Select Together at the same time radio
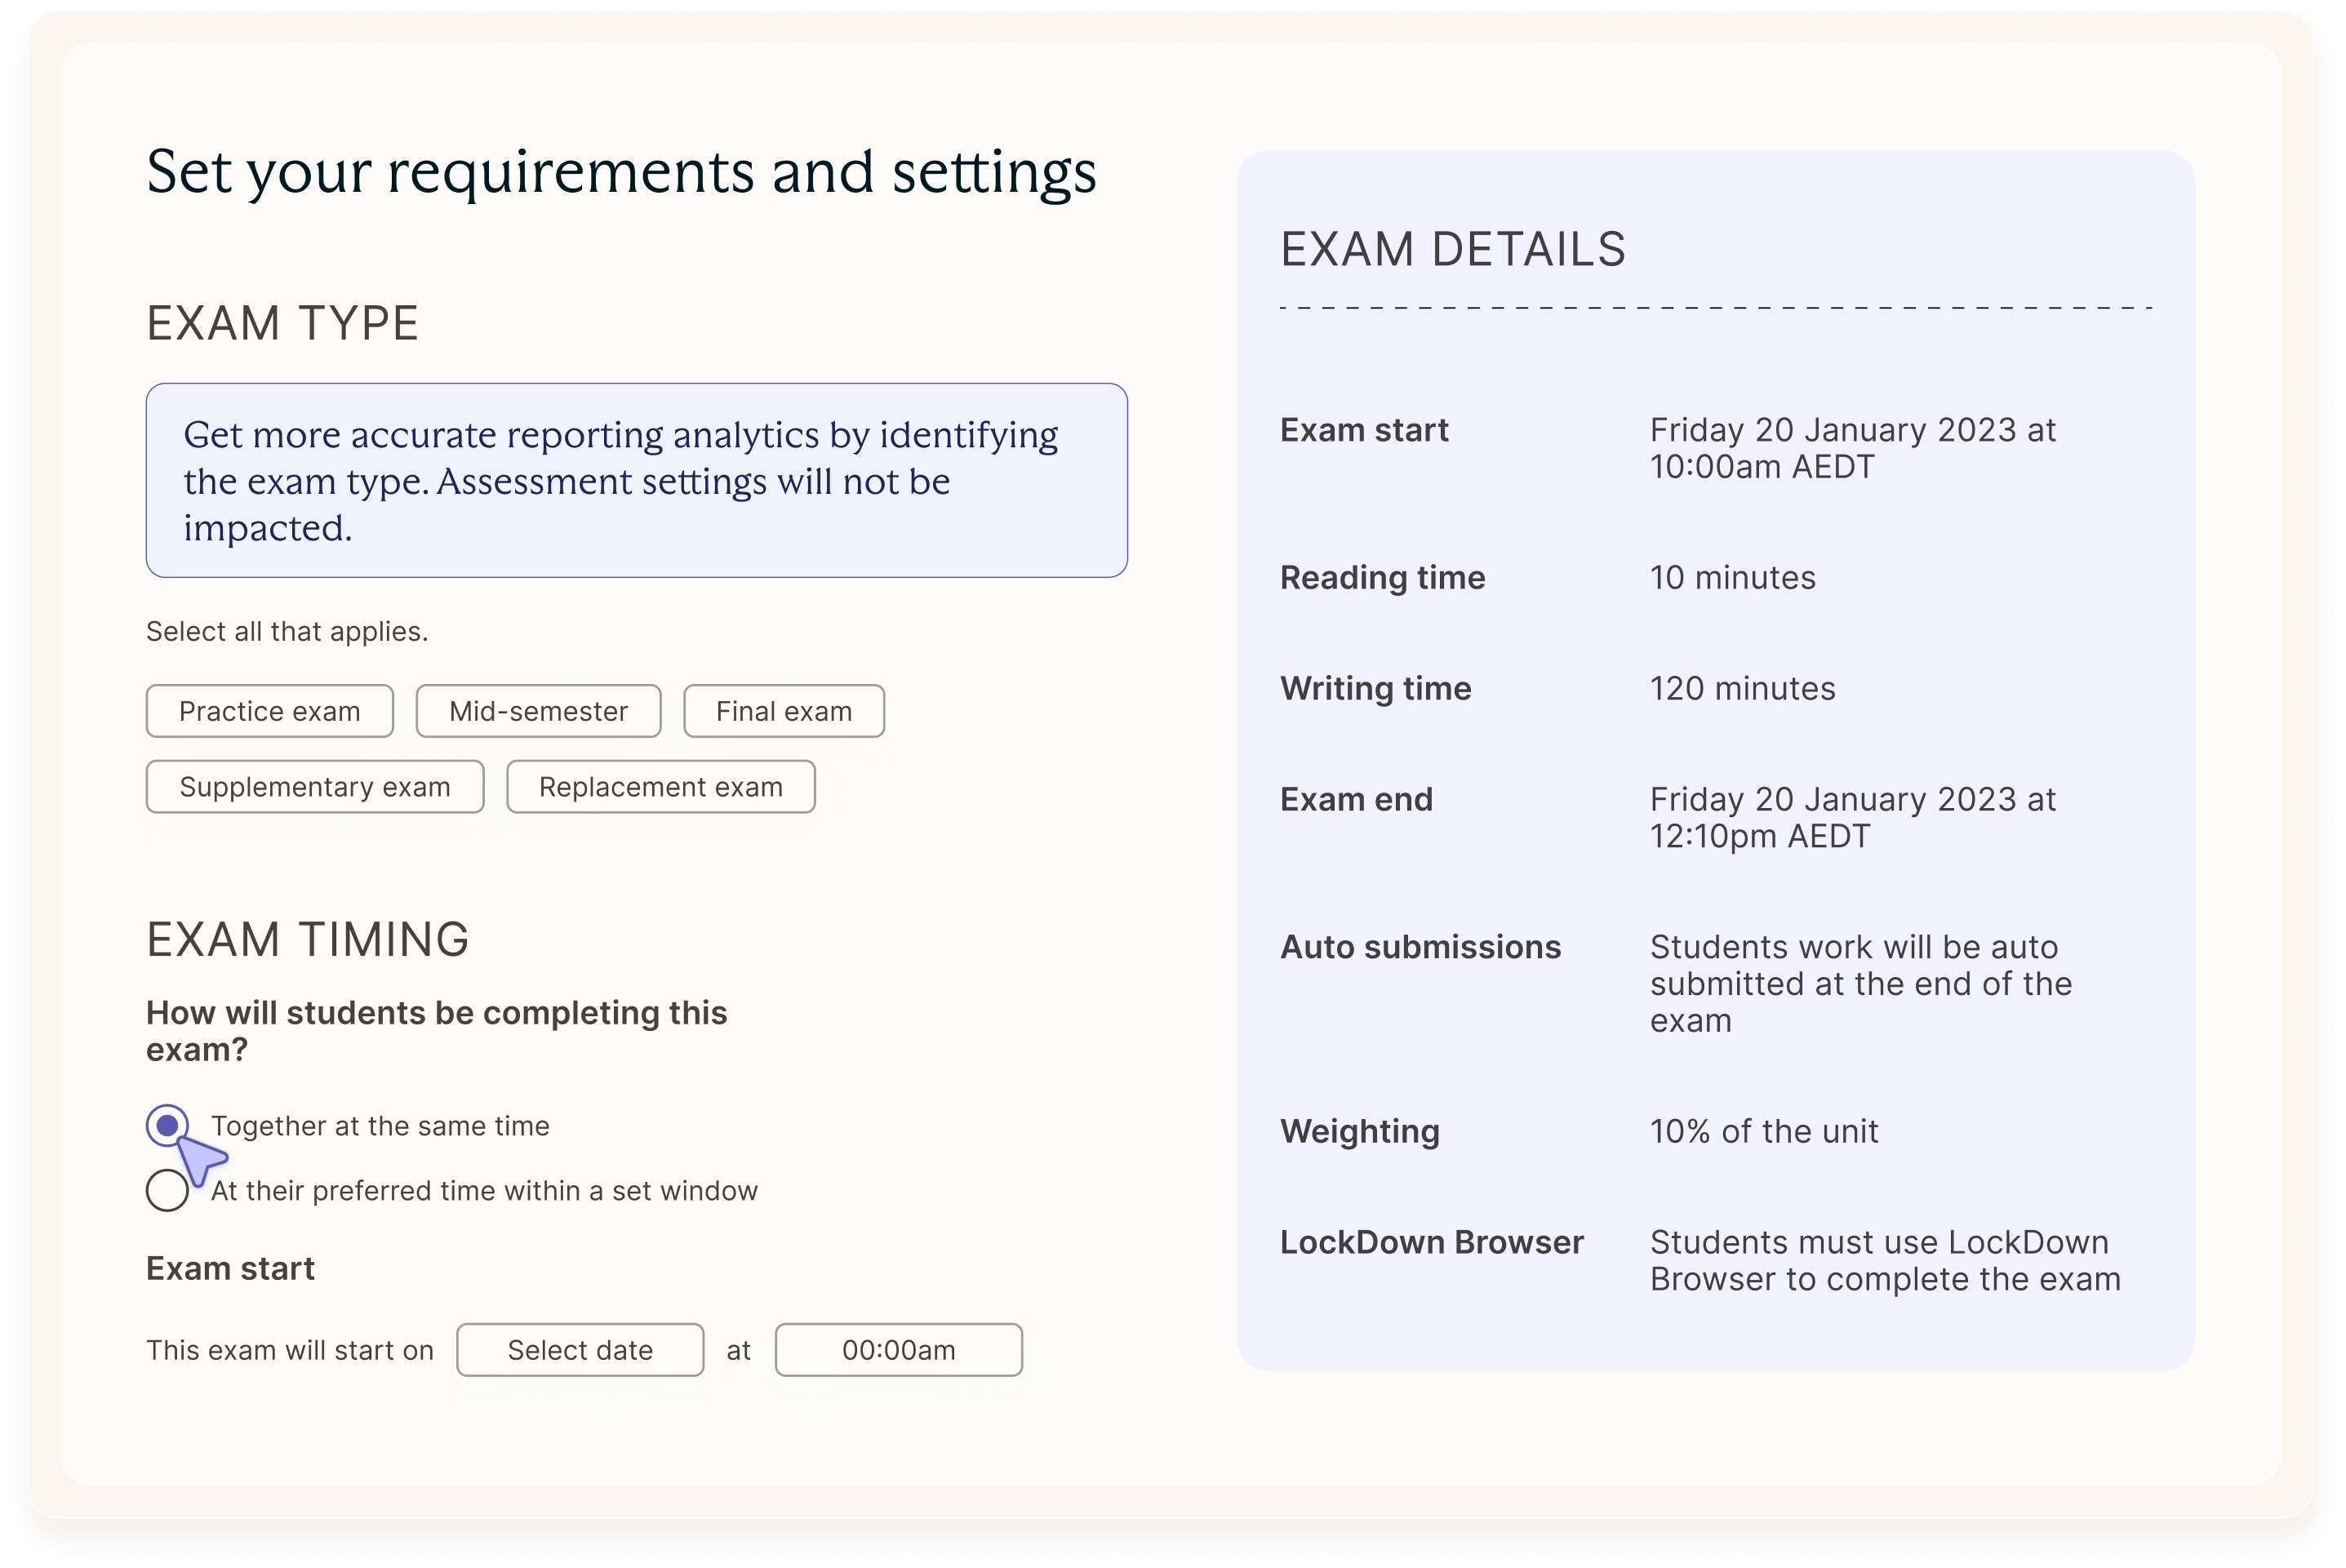This screenshot has height=1568, width=2346. pyautogui.click(x=167, y=1126)
